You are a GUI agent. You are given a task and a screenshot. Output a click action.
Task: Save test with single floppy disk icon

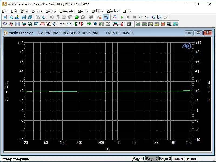23,17
